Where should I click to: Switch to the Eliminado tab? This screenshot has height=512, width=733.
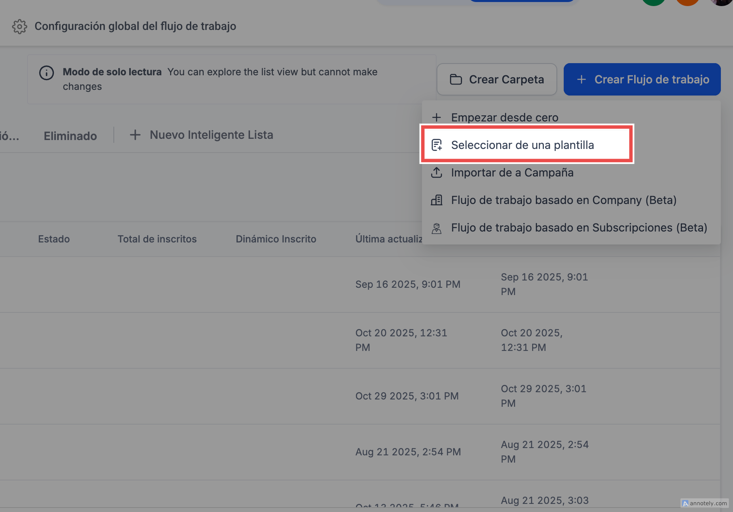[x=70, y=136]
